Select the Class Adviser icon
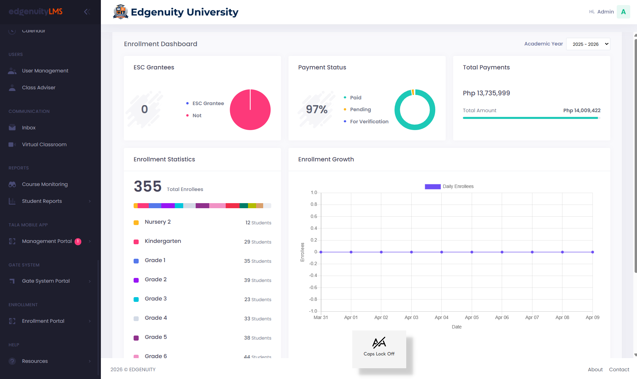The image size is (637, 379). [x=12, y=87]
